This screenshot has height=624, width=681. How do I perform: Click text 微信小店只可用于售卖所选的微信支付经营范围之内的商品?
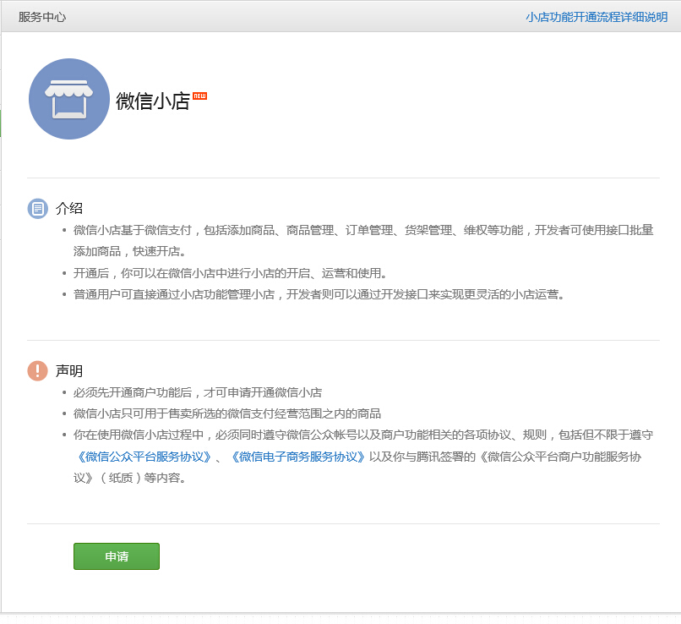(227, 413)
